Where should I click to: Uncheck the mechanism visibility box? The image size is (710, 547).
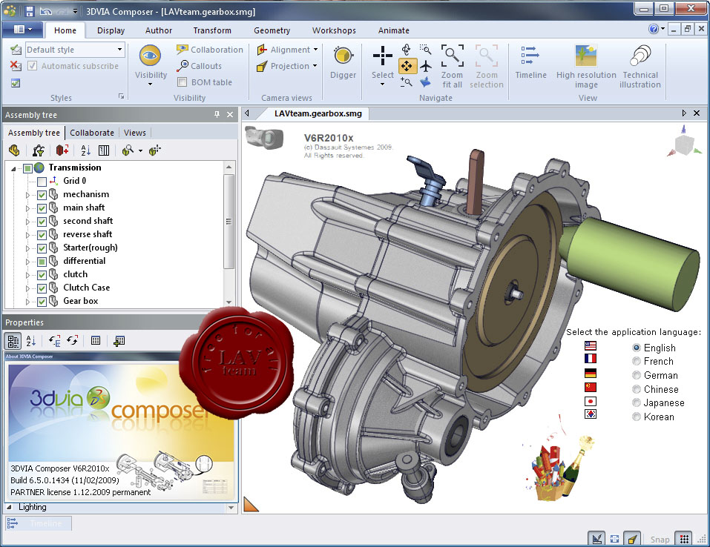42,195
